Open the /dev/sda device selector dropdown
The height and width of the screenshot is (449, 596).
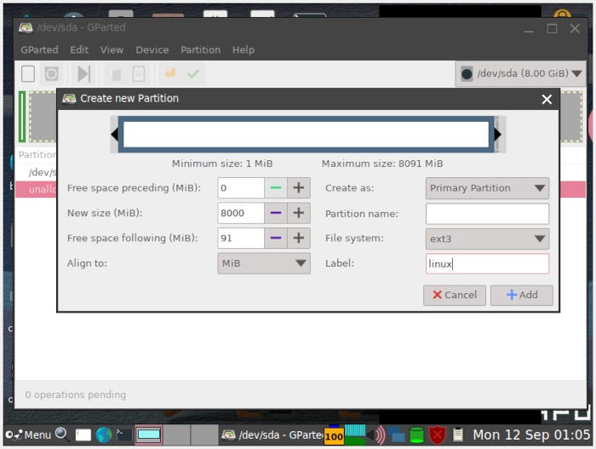click(x=520, y=73)
